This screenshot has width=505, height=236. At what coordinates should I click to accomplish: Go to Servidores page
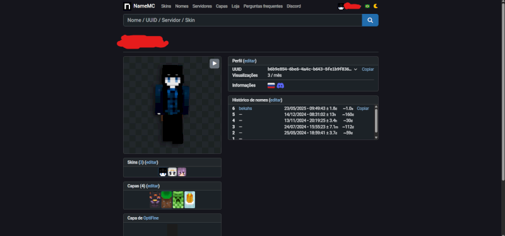(202, 6)
